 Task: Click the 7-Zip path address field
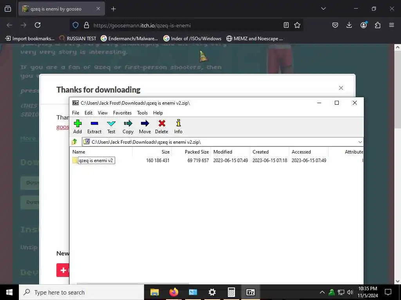(220, 142)
